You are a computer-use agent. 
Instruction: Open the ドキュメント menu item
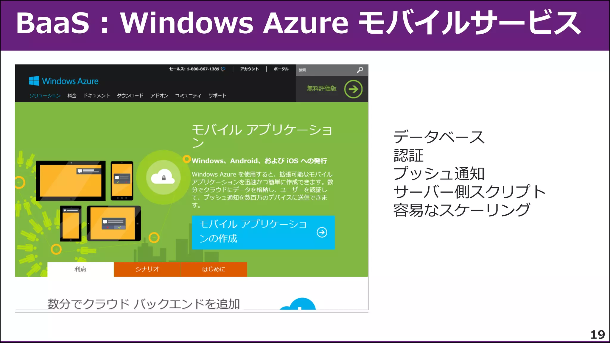pyautogui.click(x=97, y=96)
